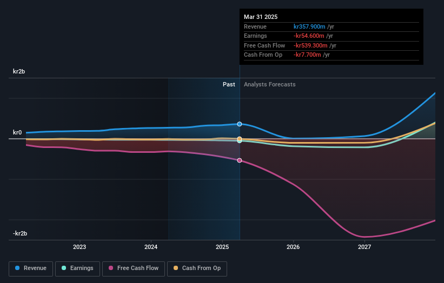Click the 2024 x-axis label

151,247
